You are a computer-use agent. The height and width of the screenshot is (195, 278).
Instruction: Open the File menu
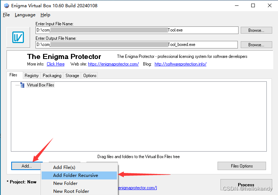click(6, 15)
